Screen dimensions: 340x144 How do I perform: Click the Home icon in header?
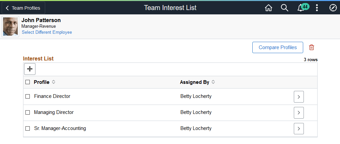268,8
